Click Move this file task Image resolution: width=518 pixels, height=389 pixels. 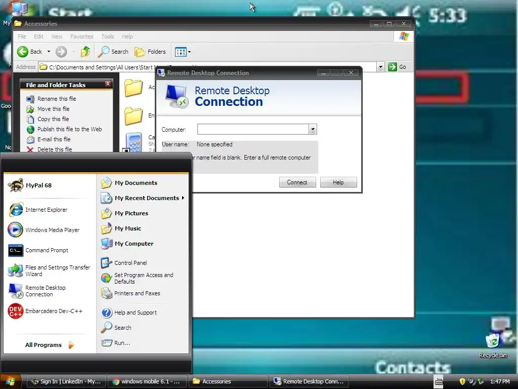(48, 109)
